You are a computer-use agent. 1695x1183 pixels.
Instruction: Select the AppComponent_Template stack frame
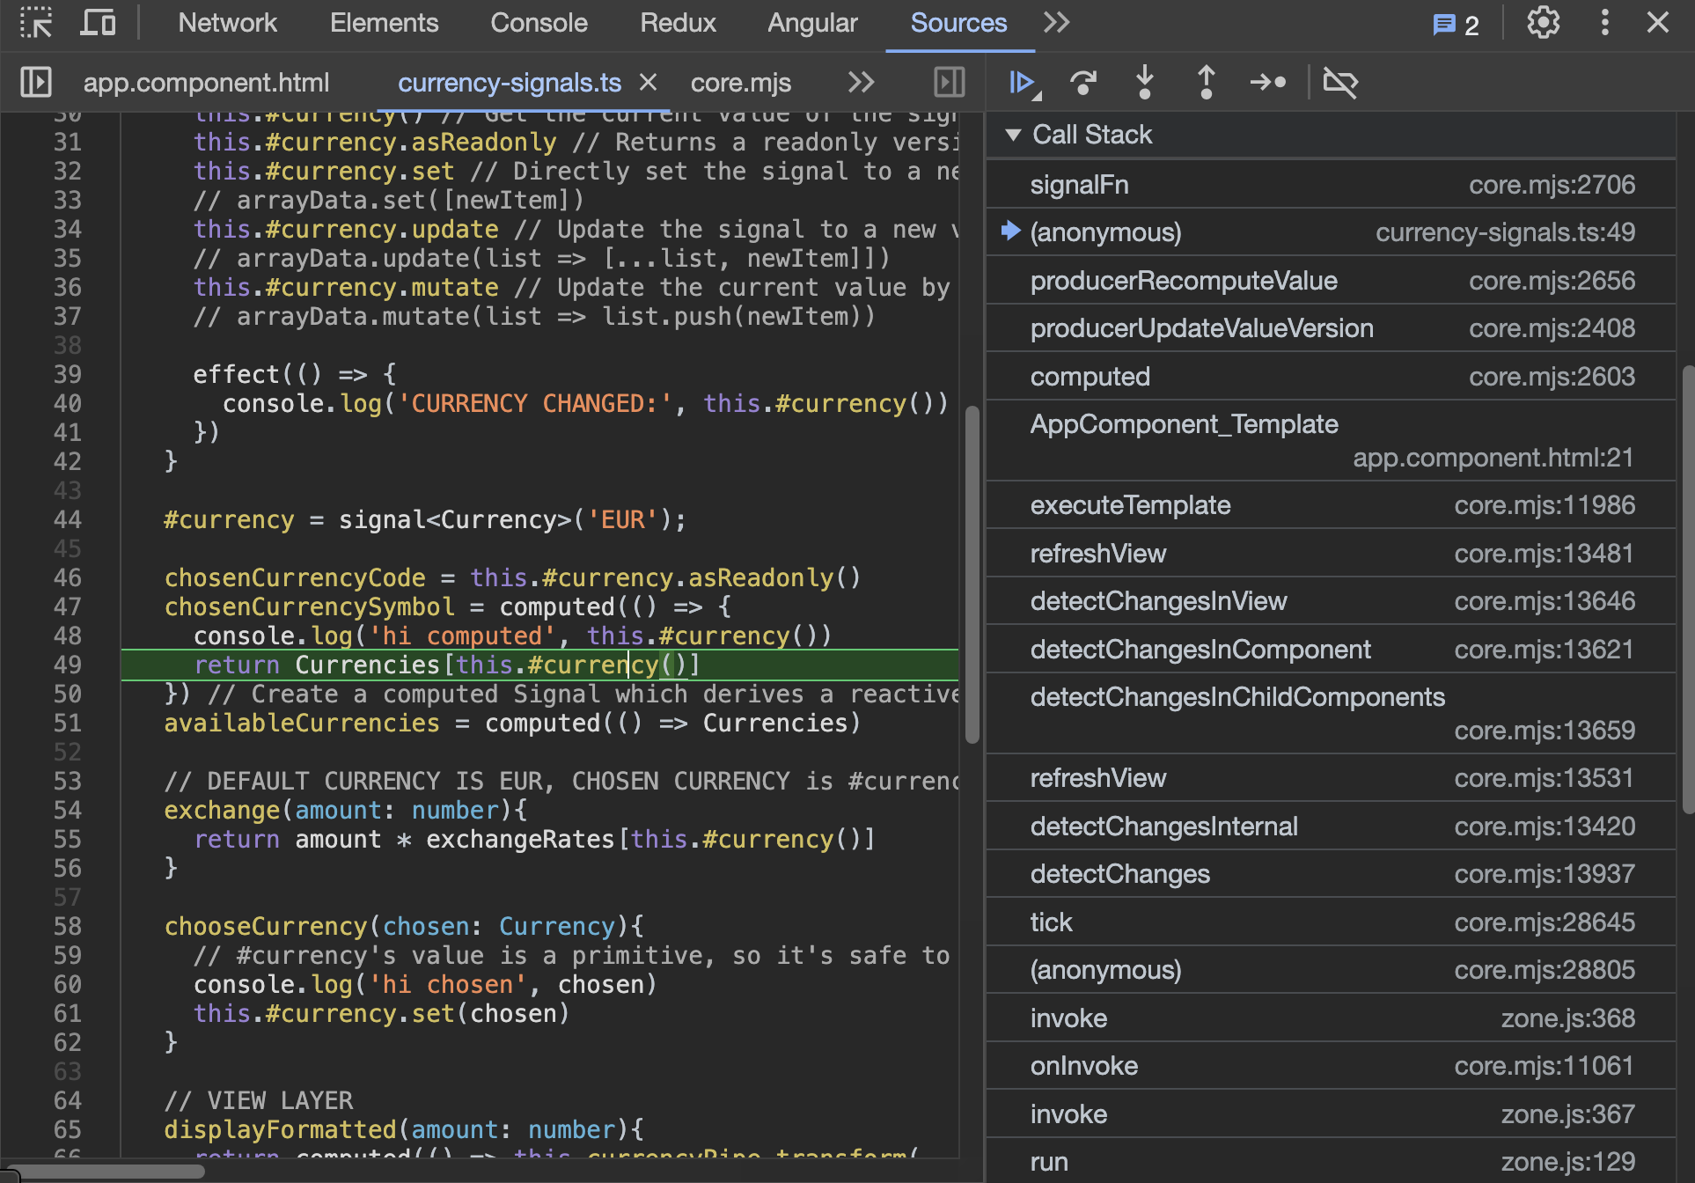[1184, 424]
